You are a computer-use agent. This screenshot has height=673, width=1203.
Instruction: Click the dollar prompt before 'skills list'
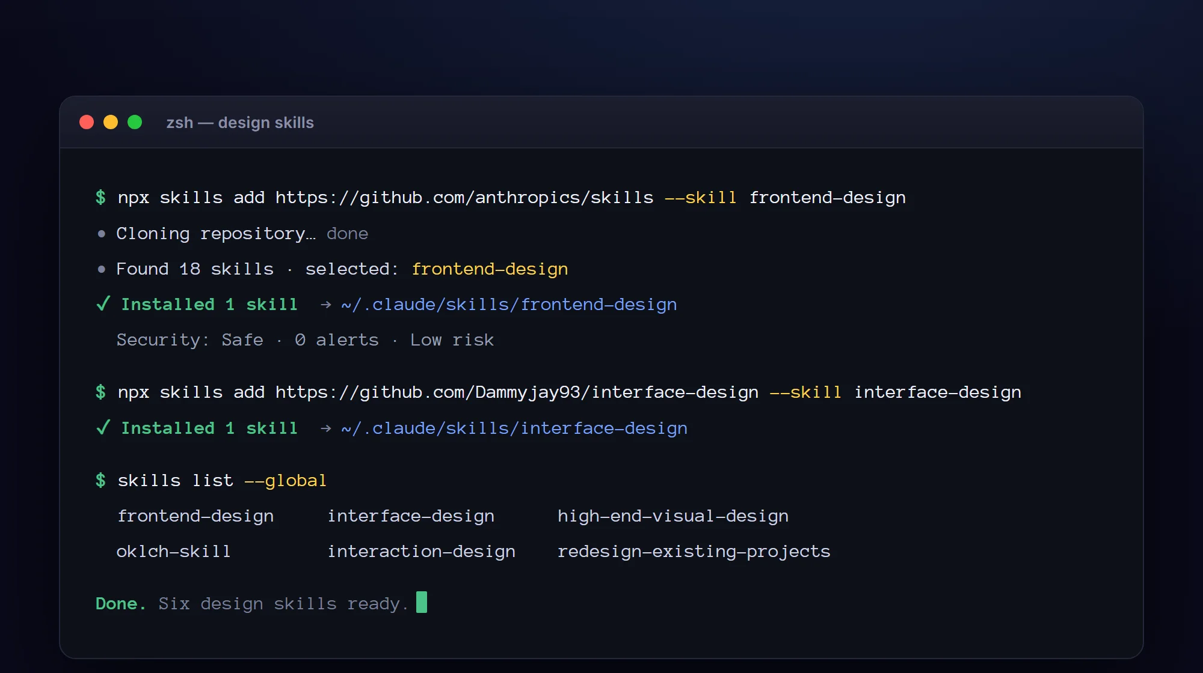[x=100, y=480]
